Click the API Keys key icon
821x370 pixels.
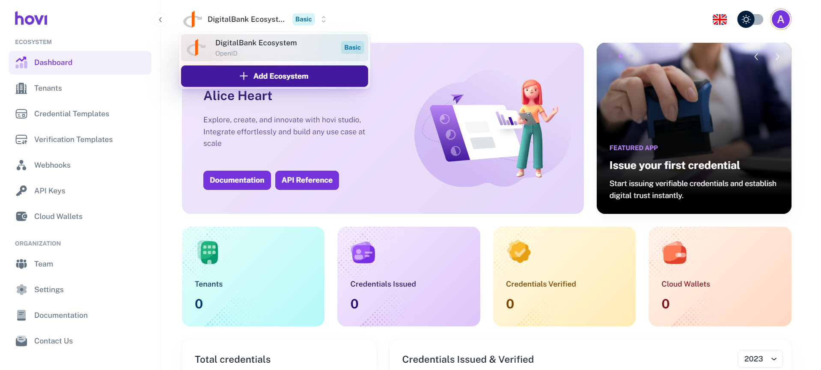coord(21,191)
